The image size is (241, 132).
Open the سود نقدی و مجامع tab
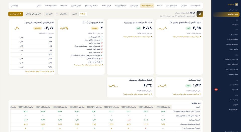tap(91, 5)
